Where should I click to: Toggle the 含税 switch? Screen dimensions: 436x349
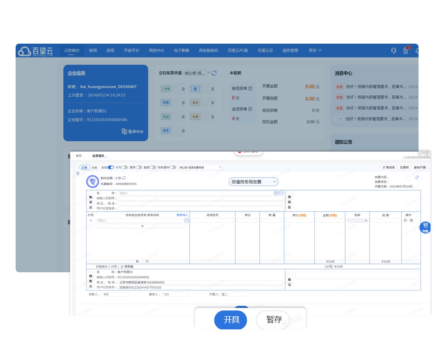111,167
